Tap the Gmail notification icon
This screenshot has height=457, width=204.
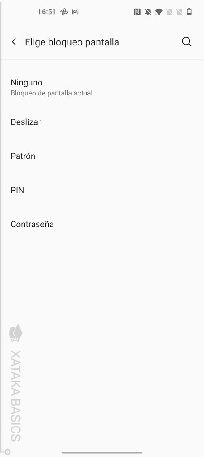(75, 12)
